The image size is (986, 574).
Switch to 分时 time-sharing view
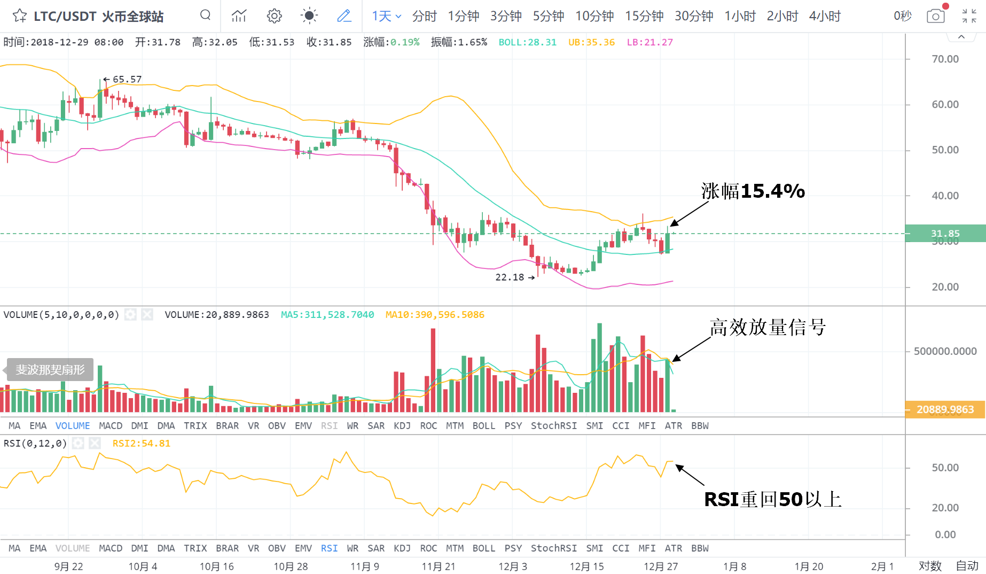(x=425, y=16)
